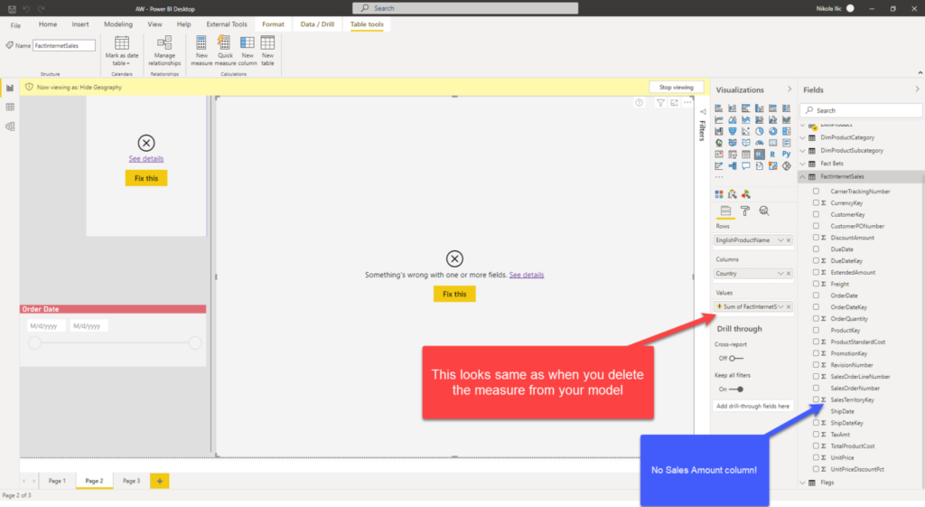Expand the Fact Bets table
Image resolution: width=925 pixels, height=507 pixels.
click(803, 164)
